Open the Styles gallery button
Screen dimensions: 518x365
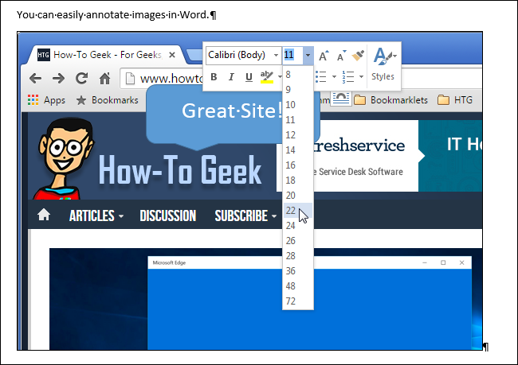click(383, 65)
